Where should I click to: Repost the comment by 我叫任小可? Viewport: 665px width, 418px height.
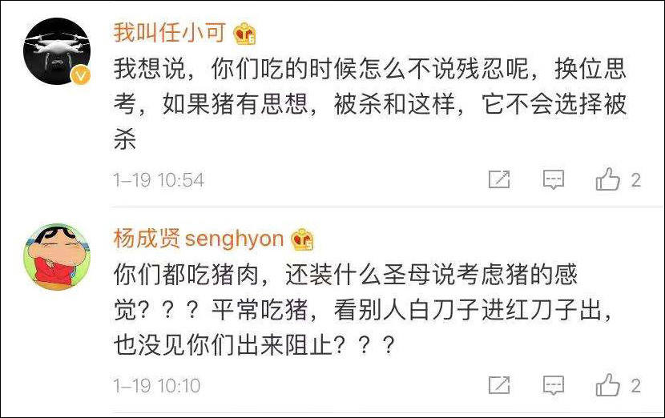[499, 180]
